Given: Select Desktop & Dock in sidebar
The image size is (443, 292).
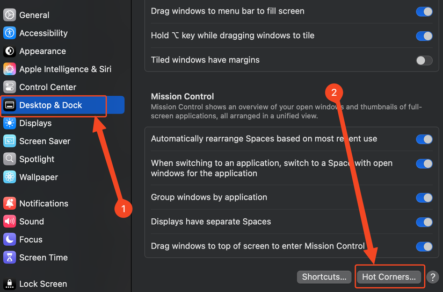Looking at the screenshot, I should 63,105.
